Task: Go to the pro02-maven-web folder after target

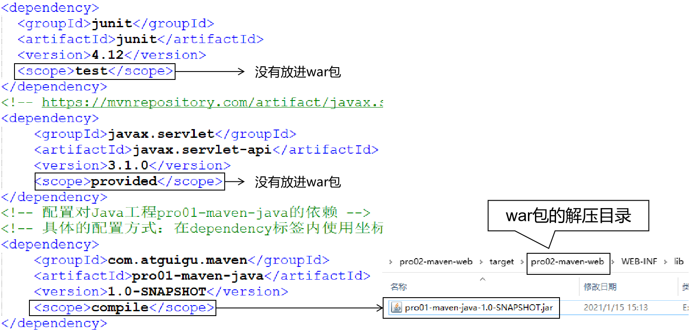Action: pos(567,262)
